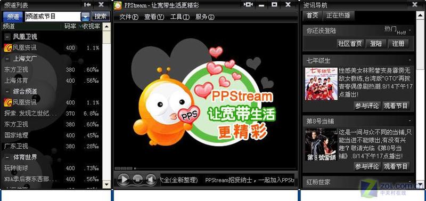The image size is (426, 201).
Task: Collapse the 体育世界 channel group
Action: tap(7, 157)
